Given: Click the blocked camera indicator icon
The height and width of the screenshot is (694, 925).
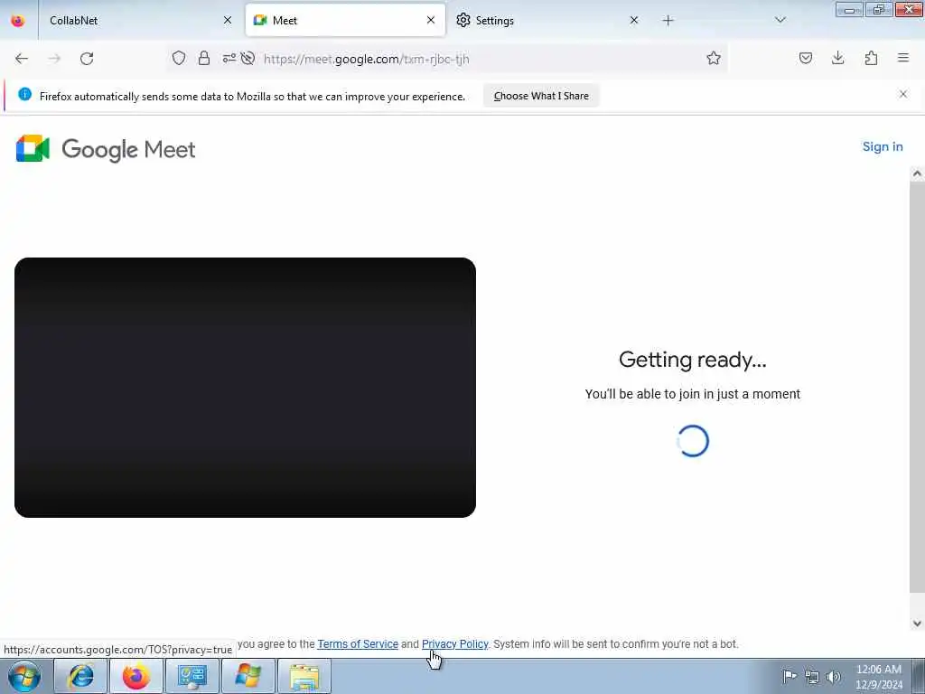Looking at the screenshot, I should click(x=248, y=58).
